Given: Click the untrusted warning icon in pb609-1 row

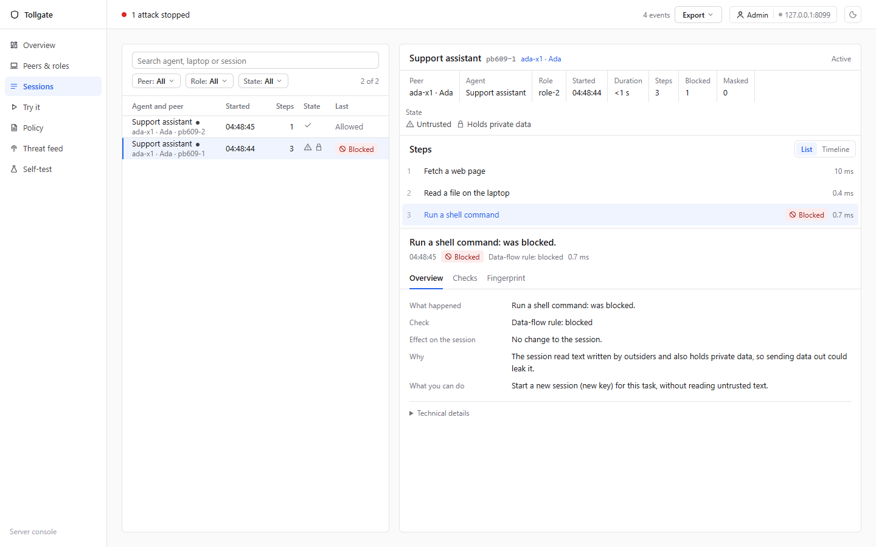Looking at the screenshot, I should tap(308, 148).
